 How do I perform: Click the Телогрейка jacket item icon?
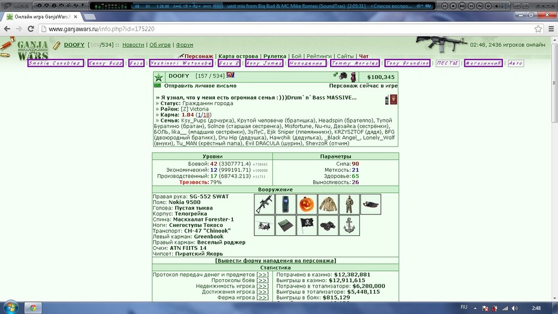coord(328,204)
